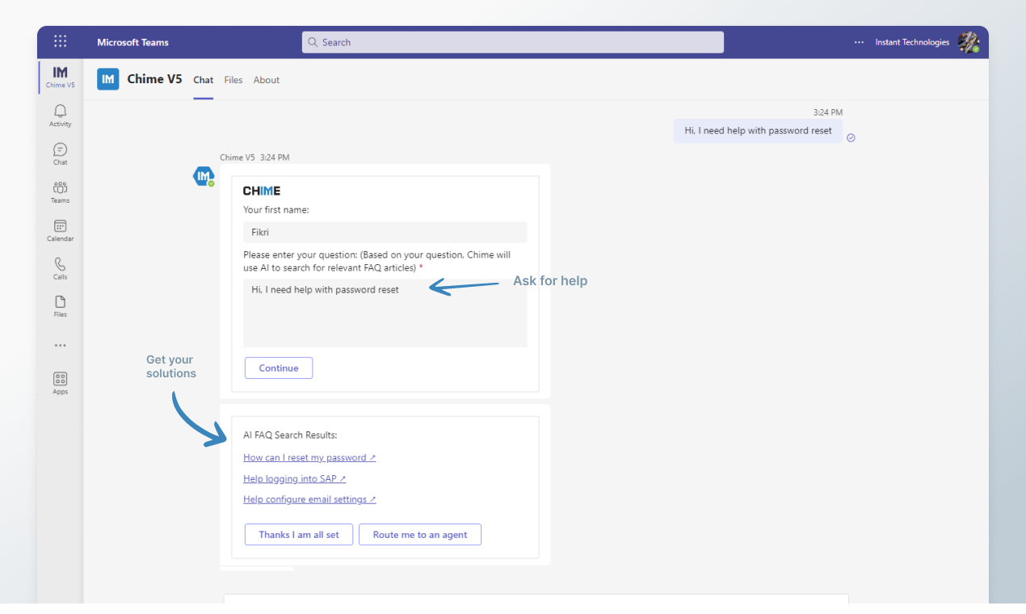Click the Search input field
Screen dimensions: 1026x614
click(x=513, y=42)
